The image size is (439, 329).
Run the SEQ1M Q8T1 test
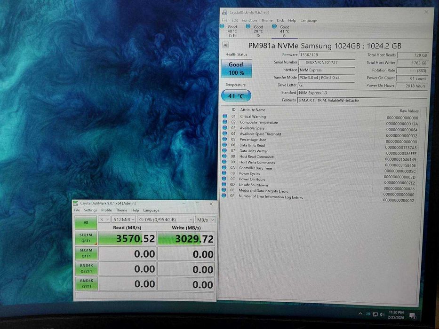tap(86, 238)
